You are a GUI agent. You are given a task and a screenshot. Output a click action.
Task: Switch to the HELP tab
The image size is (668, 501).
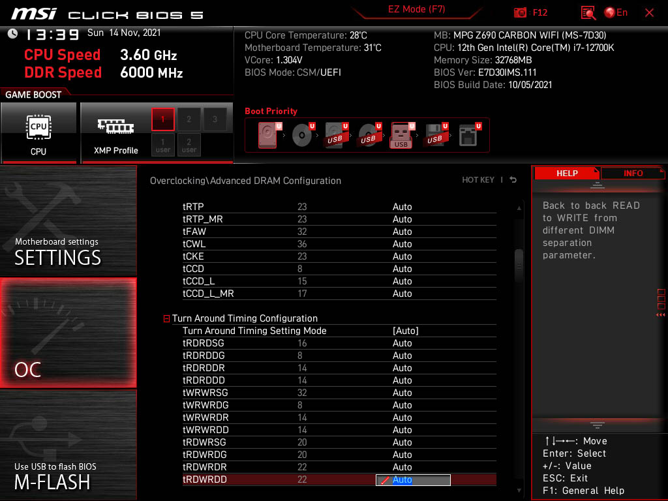[x=566, y=173]
